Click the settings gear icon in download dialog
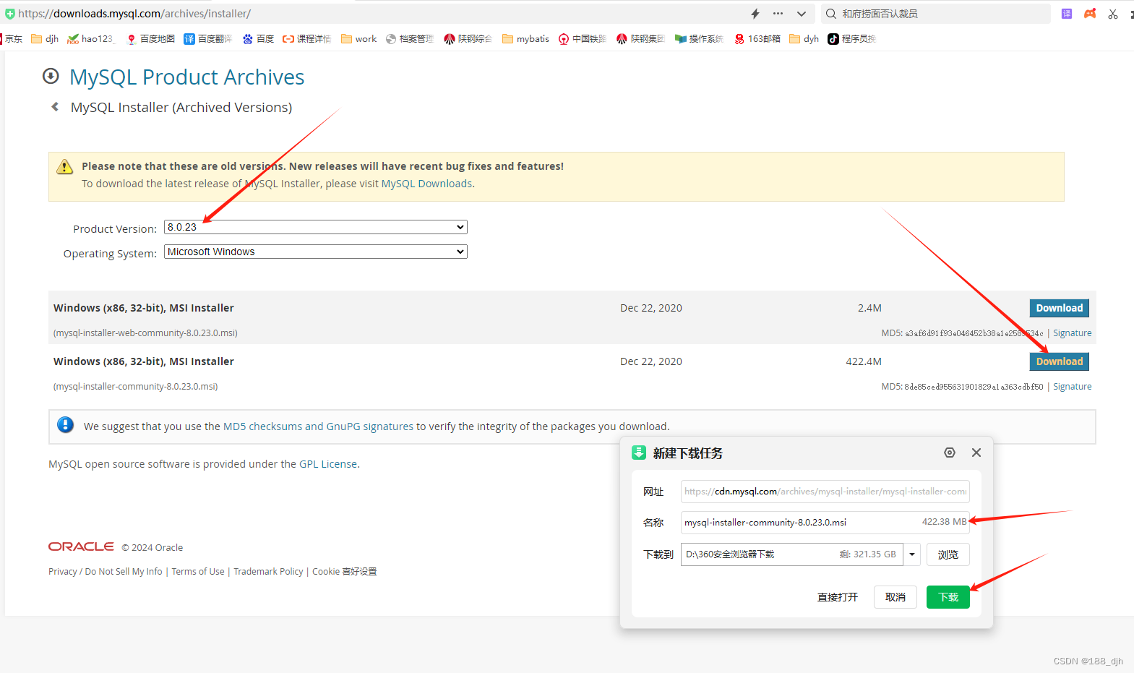The width and height of the screenshot is (1134, 673). click(950, 453)
